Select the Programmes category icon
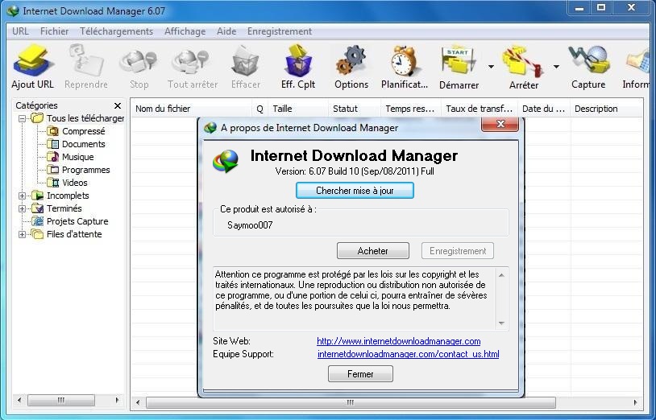 coord(53,170)
